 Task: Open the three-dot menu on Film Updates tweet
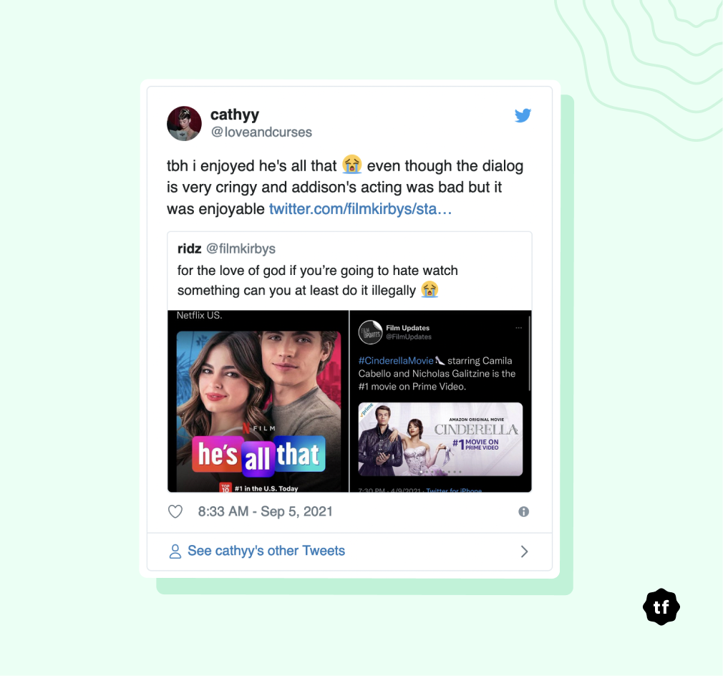[519, 328]
